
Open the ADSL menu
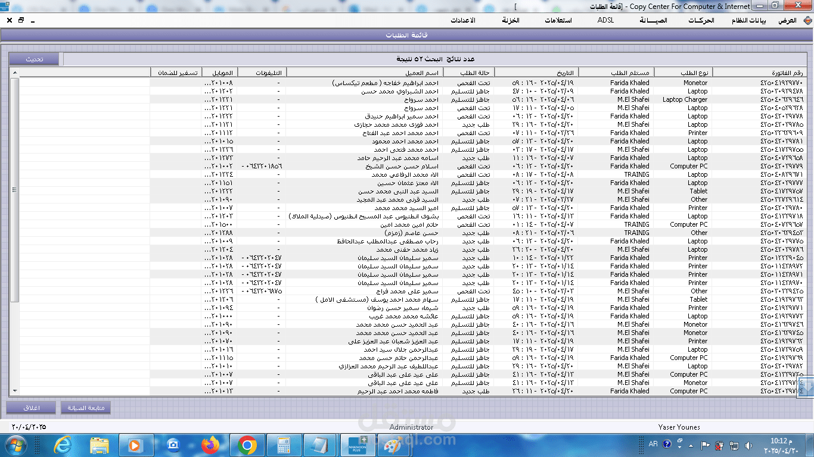point(605,20)
